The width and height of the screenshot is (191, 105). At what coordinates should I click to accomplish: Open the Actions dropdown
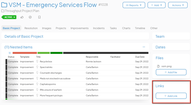[x=178, y=5]
